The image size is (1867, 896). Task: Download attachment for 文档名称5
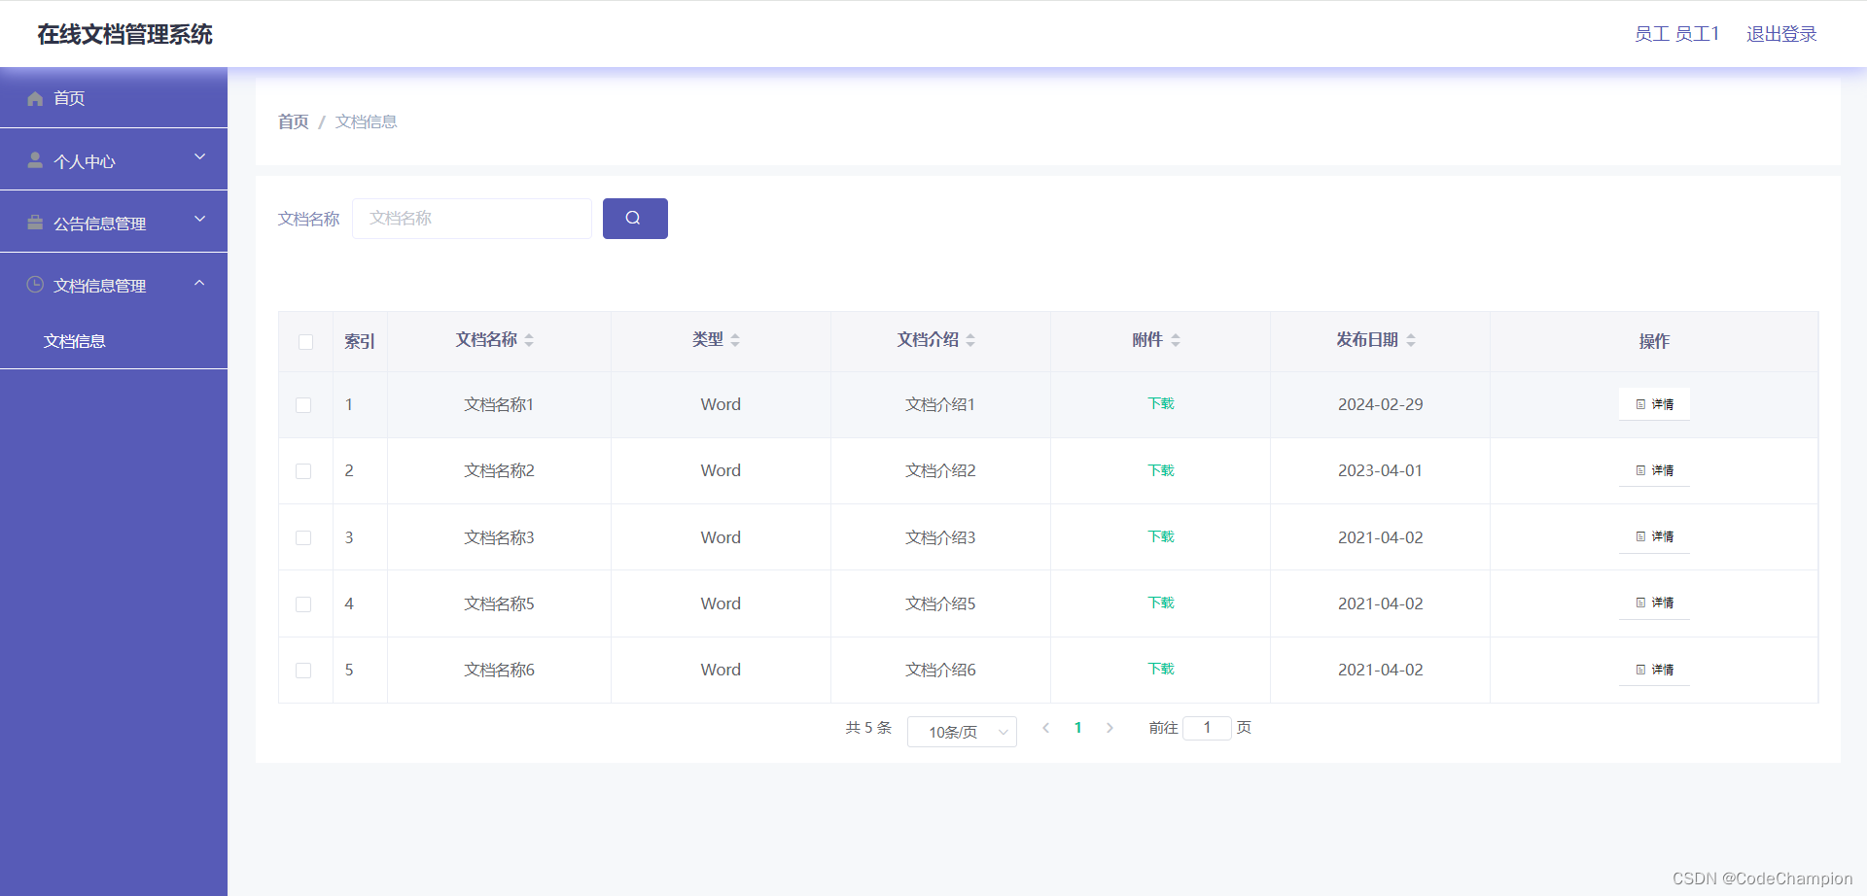pos(1161,603)
